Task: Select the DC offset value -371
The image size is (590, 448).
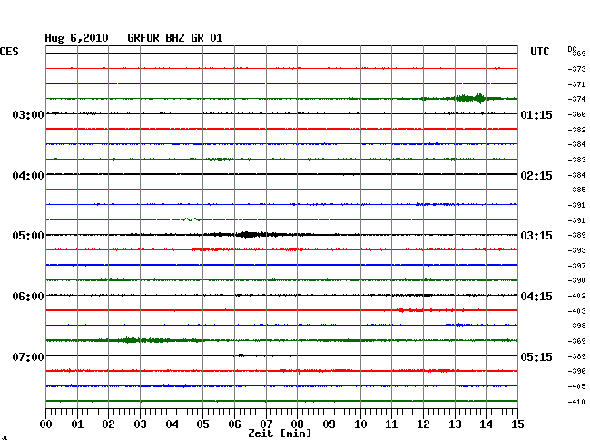Action: click(576, 84)
